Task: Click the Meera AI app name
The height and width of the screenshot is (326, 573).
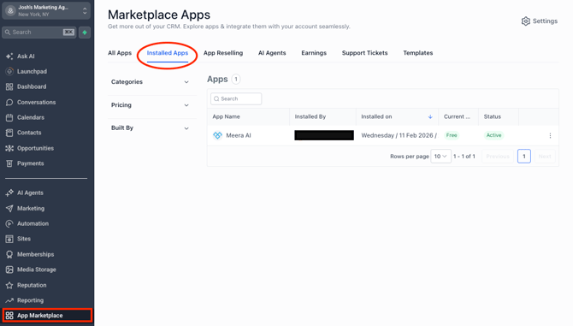Action: click(239, 135)
